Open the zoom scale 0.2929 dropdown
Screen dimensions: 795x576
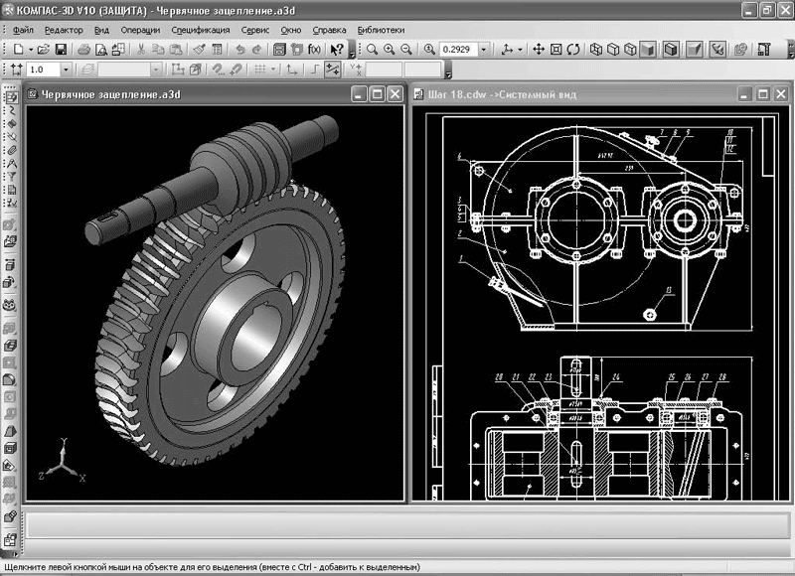[483, 49]
